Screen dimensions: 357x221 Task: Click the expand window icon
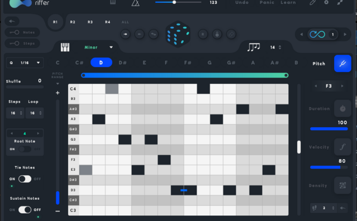point(340,2)
